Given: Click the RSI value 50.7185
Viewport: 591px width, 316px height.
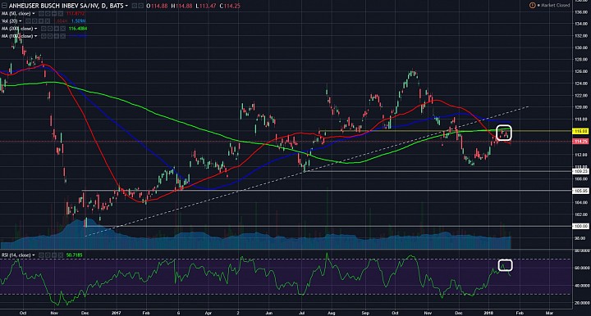Looking at the screenshot, I should [x=74, y=255].
